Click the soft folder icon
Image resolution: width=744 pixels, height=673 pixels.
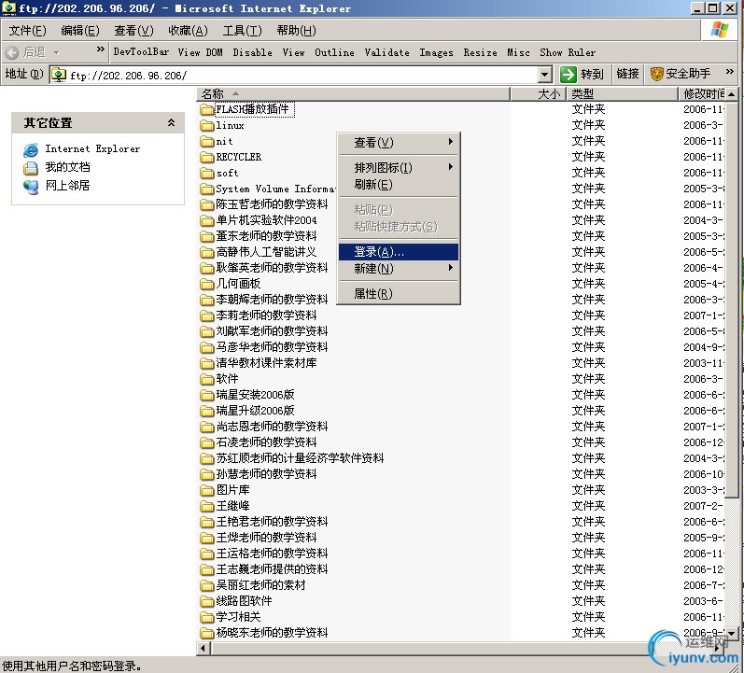tap(207, 174)
